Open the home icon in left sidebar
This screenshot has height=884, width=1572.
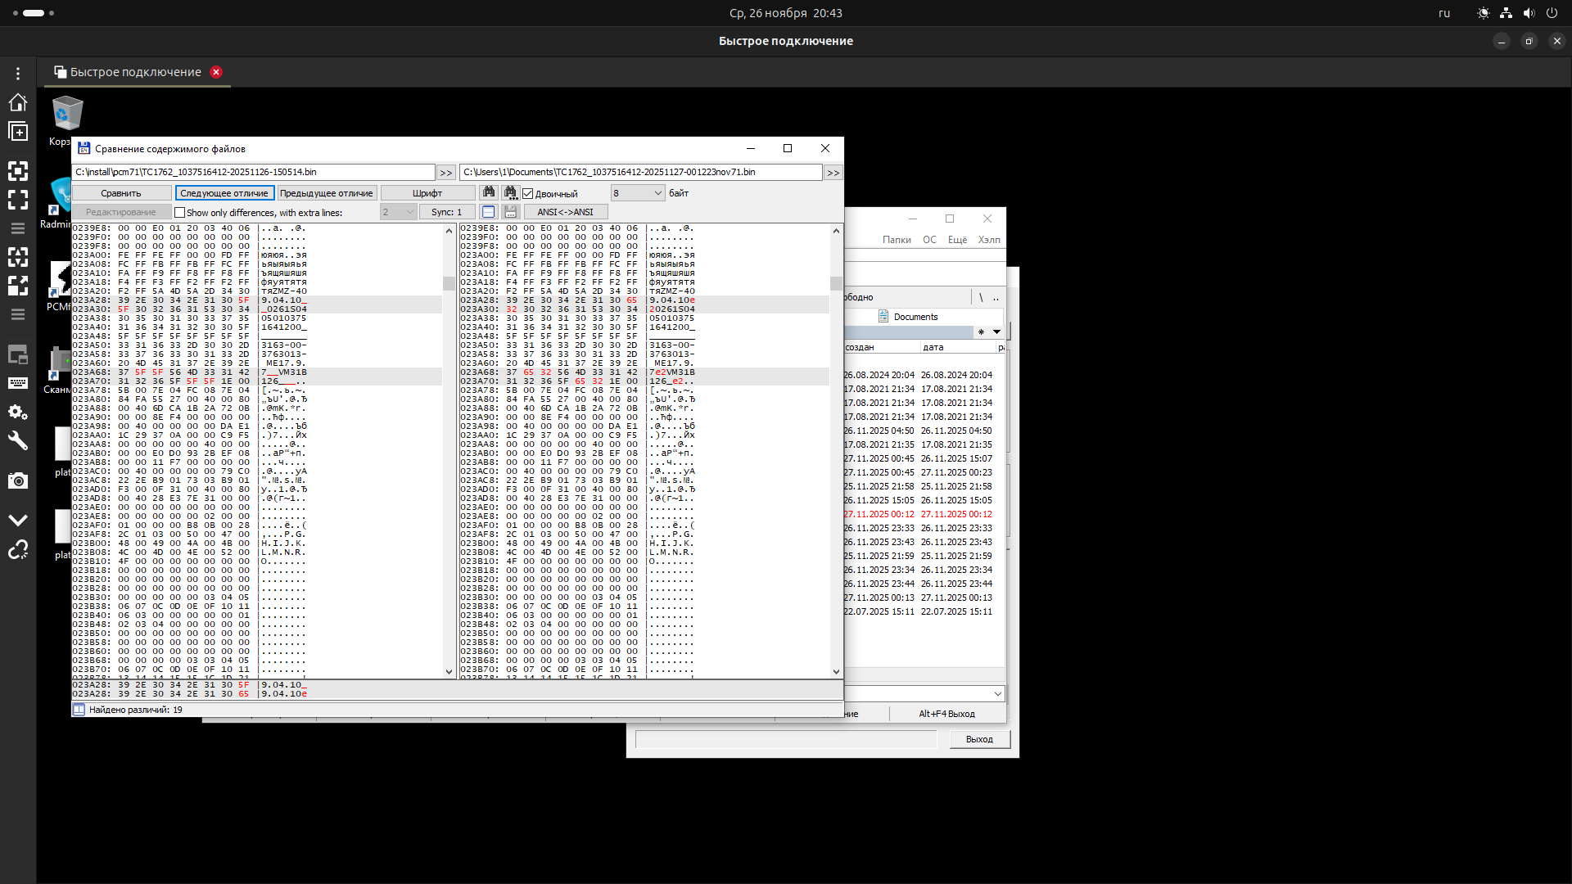18,102
